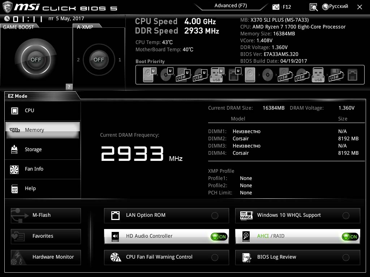This screenshot has width=370, height=277.
Task: Click the CPU Speed 4.00 GHz value
Action: point(200,21)
